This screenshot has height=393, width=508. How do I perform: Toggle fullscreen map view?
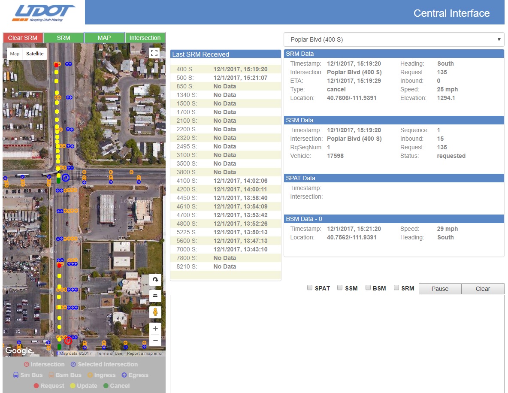[x=154, y=53]
